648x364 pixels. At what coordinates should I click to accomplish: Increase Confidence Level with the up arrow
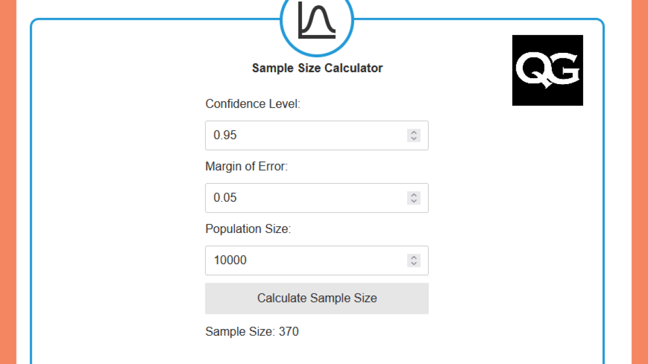(414, 132)
